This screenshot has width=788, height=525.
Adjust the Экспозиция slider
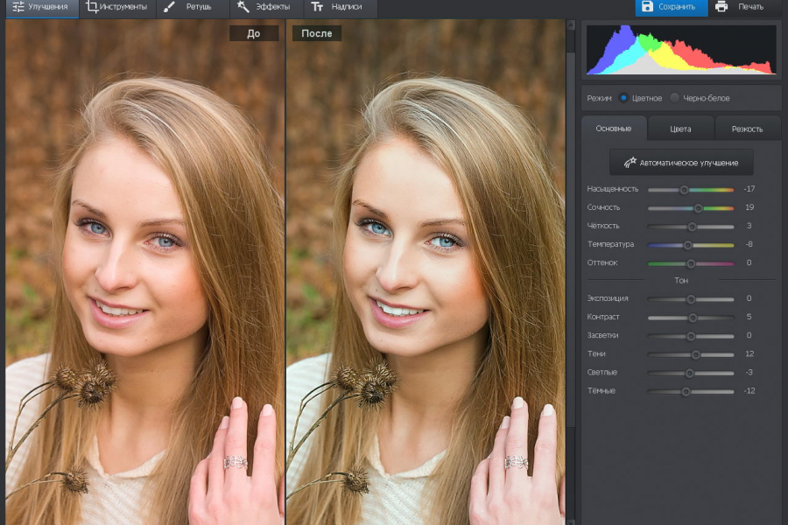coord(691,299)
